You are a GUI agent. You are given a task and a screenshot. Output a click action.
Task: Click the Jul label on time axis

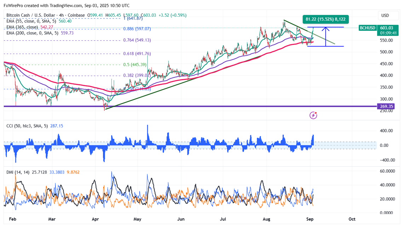pyautogui.click(x=223, y=219)
